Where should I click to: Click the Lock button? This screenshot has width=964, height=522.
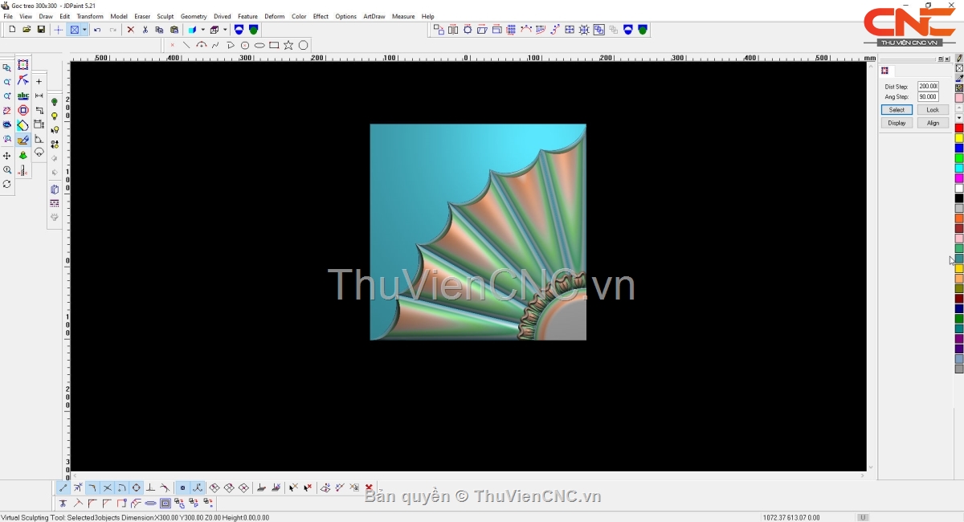[x=933, y=110]
